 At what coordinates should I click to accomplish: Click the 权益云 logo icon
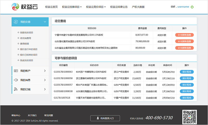tap(16, 7)
